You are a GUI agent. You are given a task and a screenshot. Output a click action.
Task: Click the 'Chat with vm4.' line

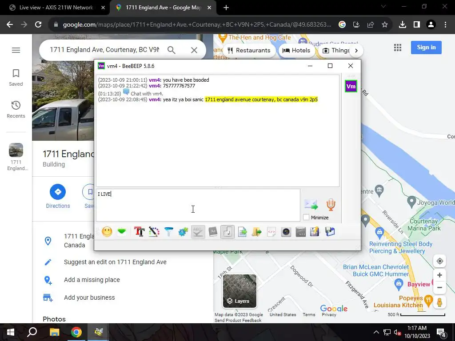pos(147,94)
